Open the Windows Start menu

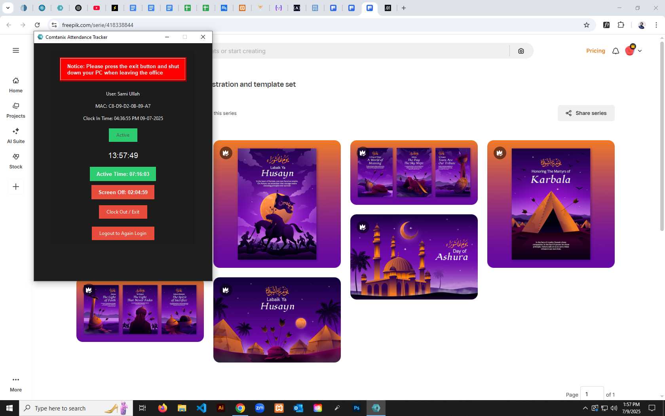point(9,408)
